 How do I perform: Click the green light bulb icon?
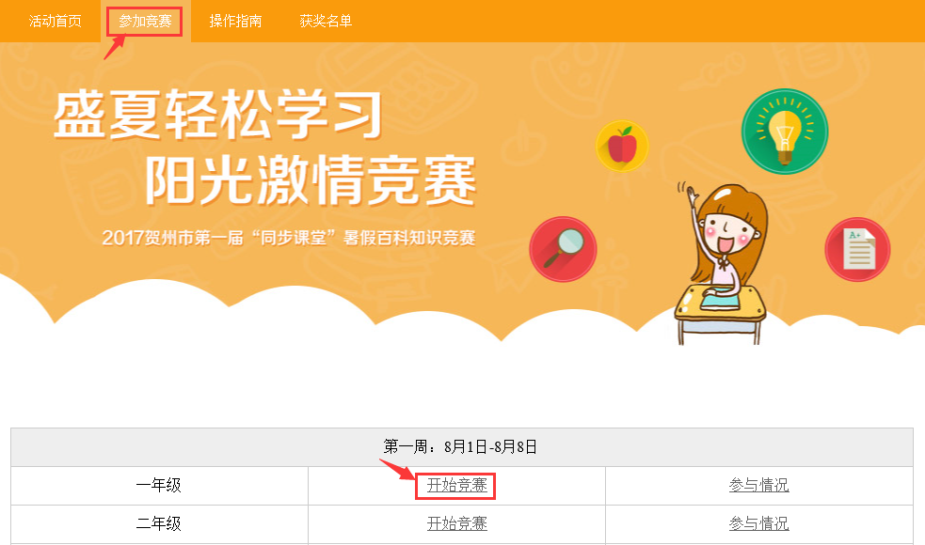[x=785, y=132]
